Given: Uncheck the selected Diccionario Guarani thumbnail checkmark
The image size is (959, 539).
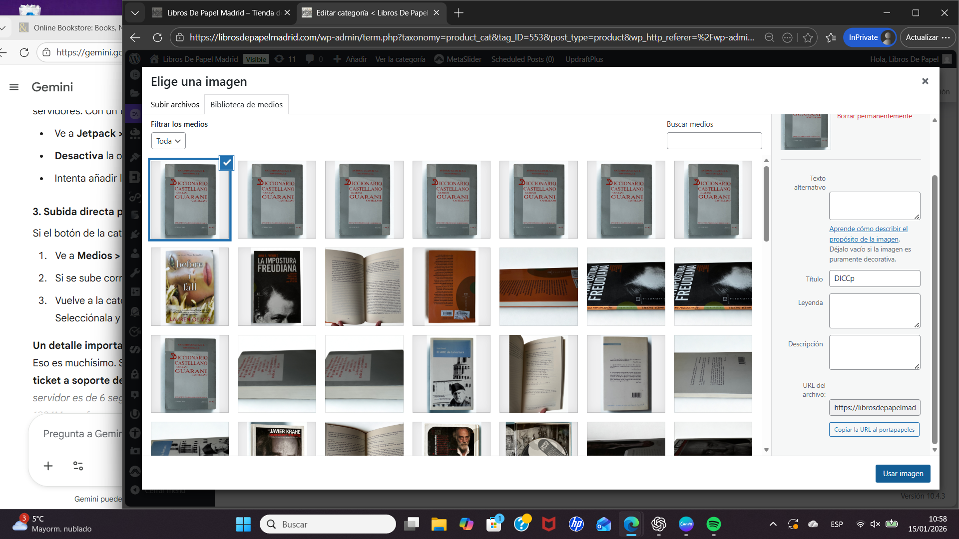Looking at the screenshot, I should tap(227, 163).
